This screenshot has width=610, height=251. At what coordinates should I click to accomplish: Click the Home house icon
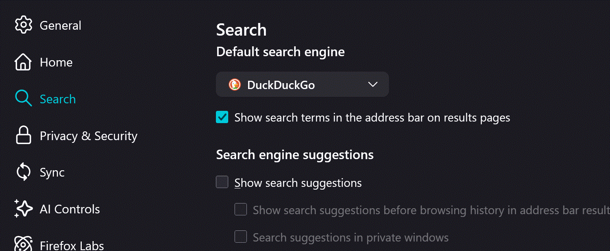coord(23,62)
